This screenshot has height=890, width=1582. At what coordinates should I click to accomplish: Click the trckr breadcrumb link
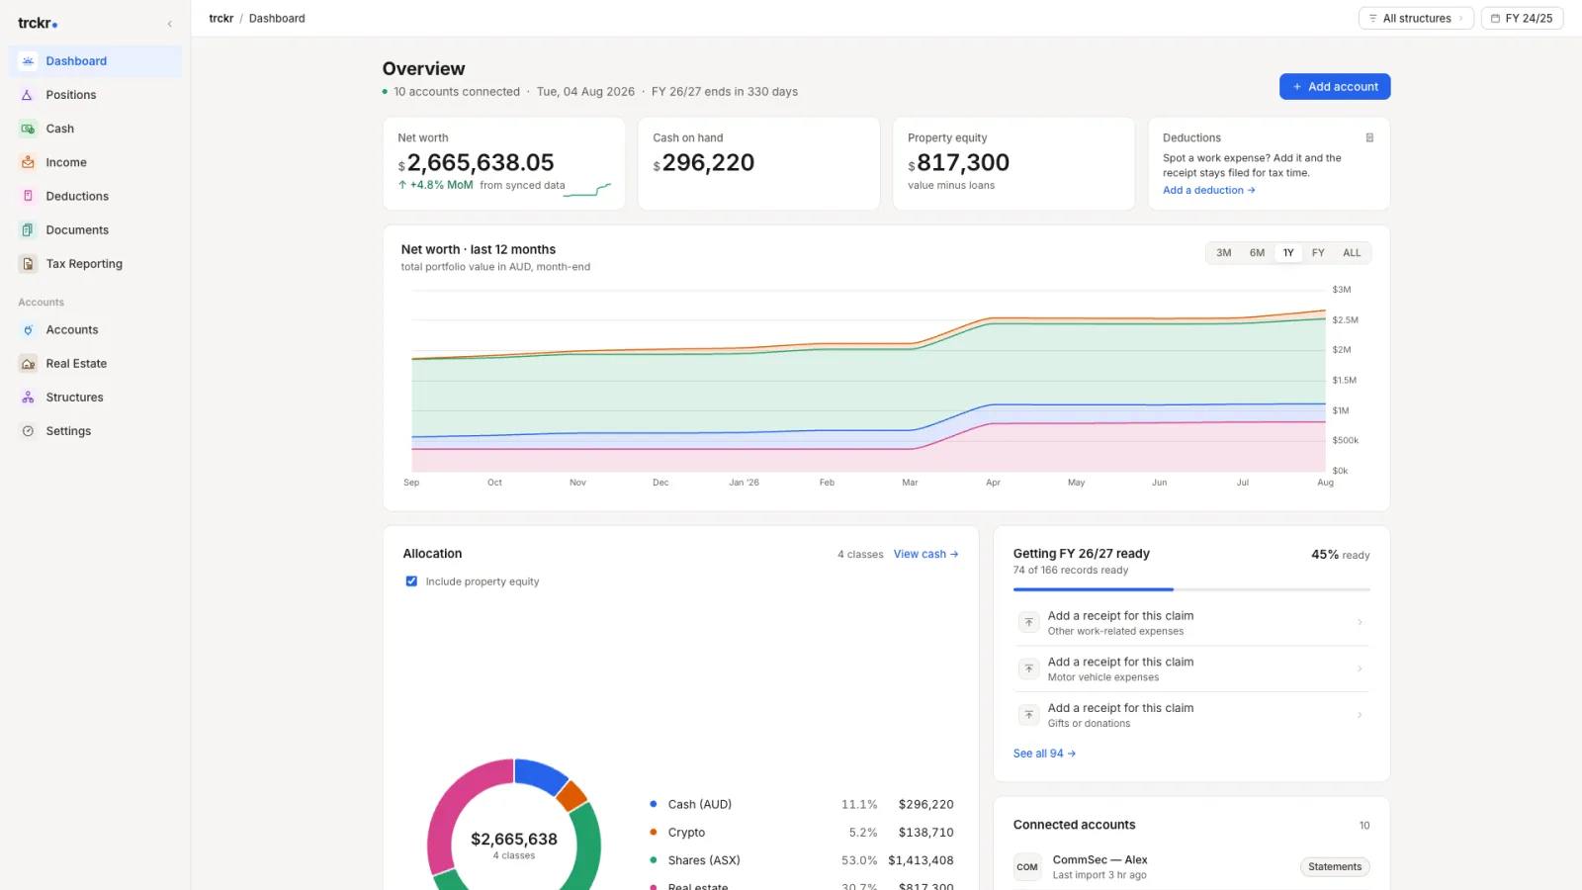point(220,19)
